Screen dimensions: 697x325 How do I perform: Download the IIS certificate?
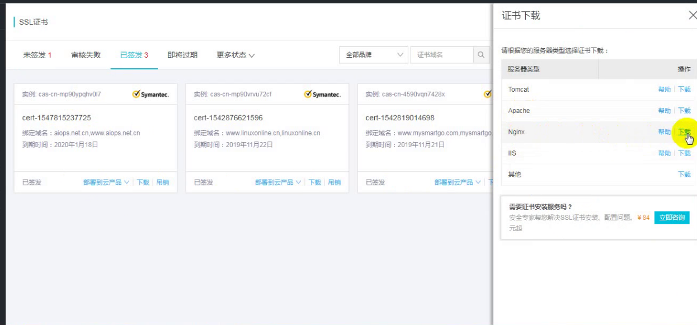click(684, 153)
